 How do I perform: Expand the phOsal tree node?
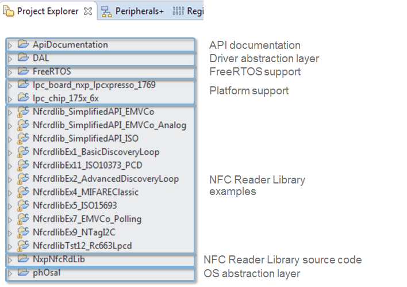pyautogui.click(x=10, y=273)
